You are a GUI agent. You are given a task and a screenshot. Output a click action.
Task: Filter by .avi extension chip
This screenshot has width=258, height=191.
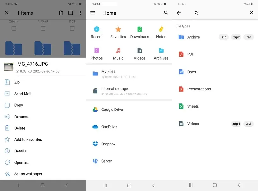[248, 124]
